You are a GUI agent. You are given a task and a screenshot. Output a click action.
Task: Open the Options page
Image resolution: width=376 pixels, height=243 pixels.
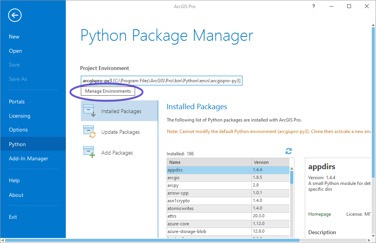[x=18, y=130]
